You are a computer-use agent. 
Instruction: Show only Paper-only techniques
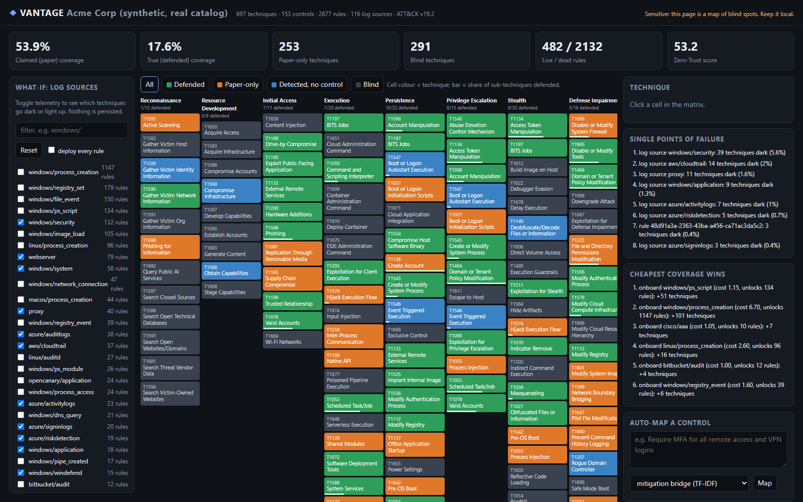[x=238, y=84]
